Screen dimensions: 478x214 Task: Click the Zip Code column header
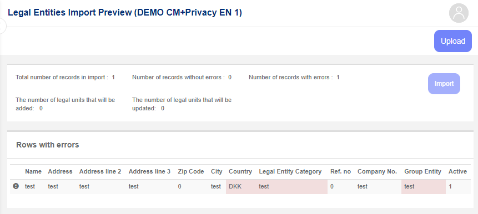[x=191, y=171]
